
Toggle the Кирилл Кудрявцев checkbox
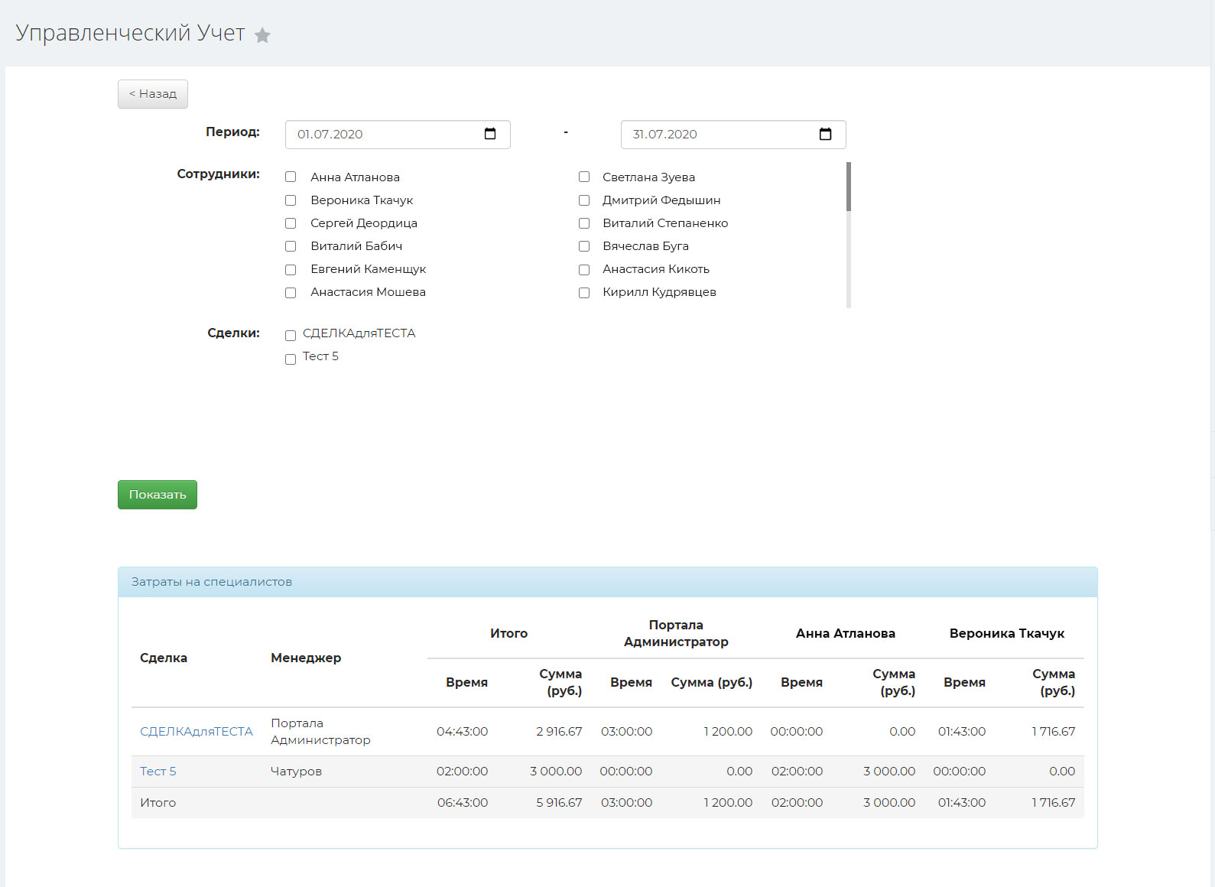584,293
